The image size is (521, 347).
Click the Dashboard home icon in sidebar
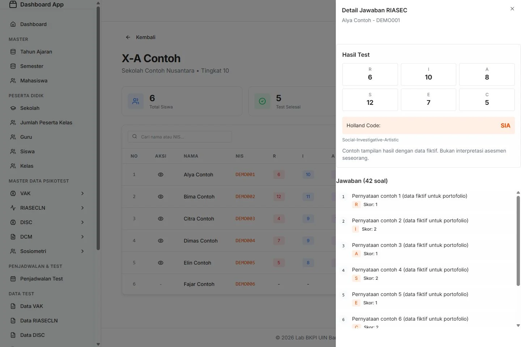click(x=13, y=24)
